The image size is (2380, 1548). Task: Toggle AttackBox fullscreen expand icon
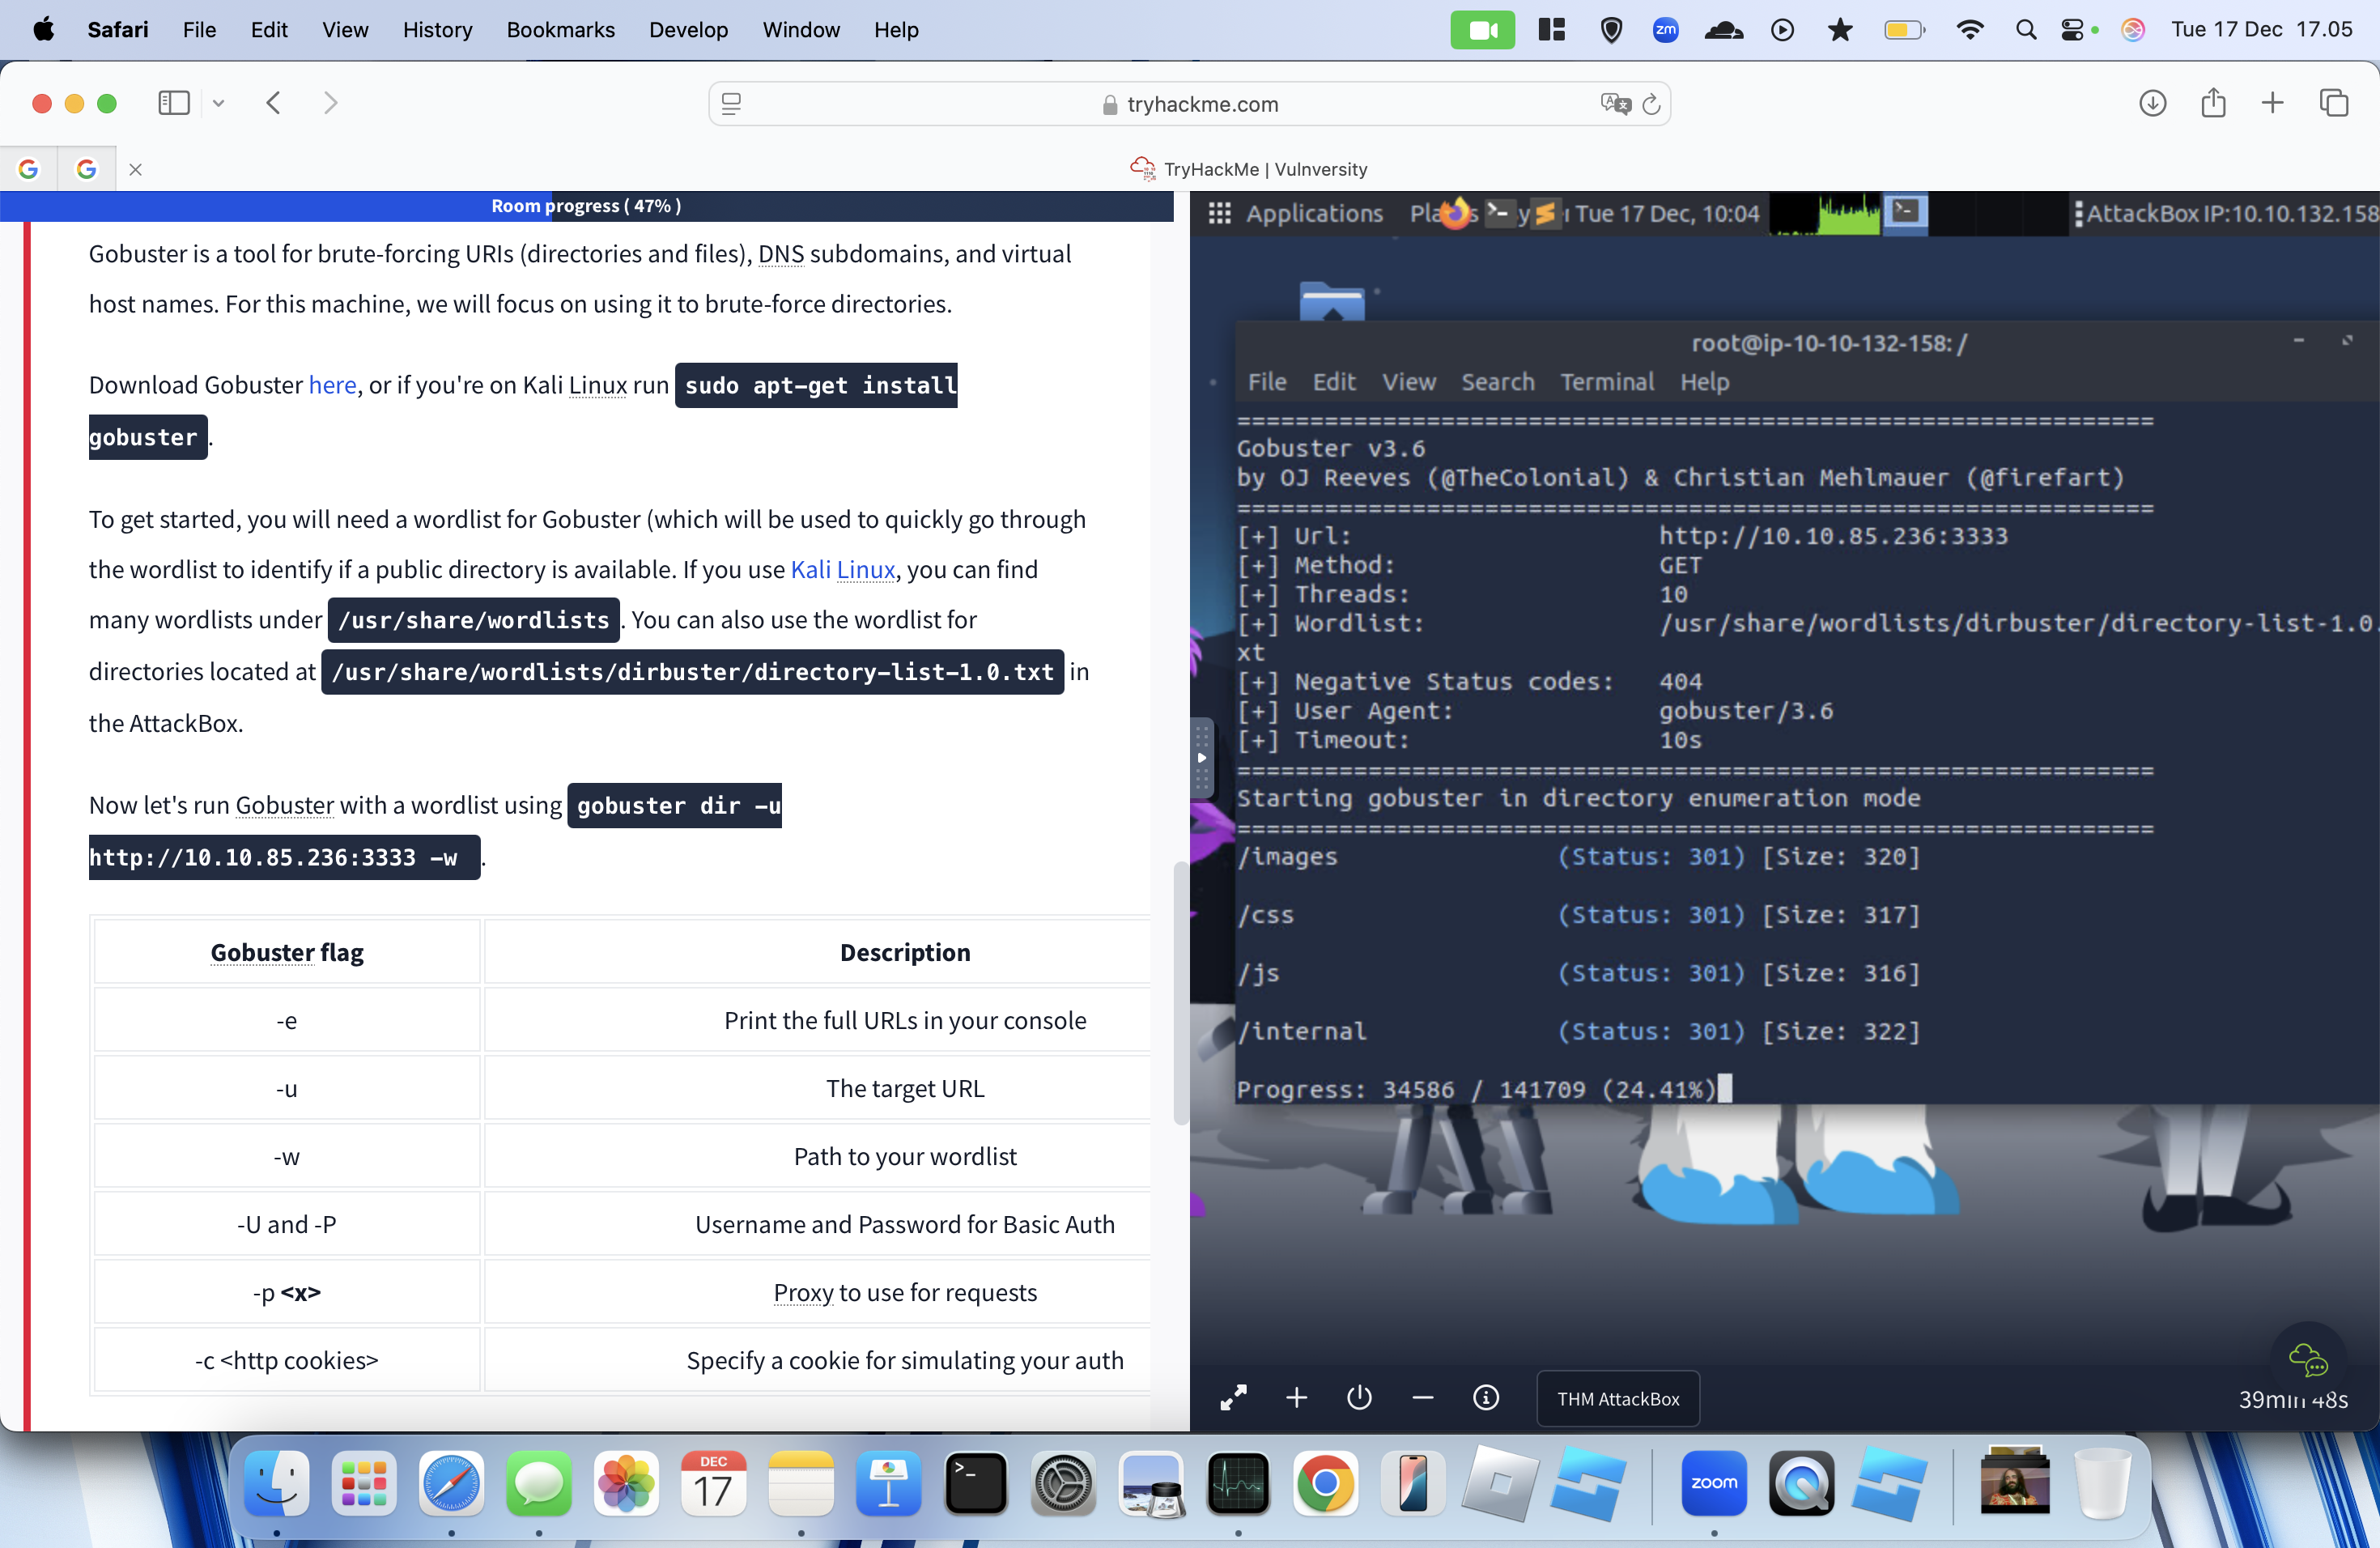[1233, 1398]
